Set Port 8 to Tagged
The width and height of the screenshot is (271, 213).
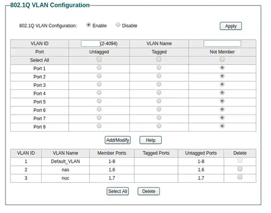(x=159, y=126)
